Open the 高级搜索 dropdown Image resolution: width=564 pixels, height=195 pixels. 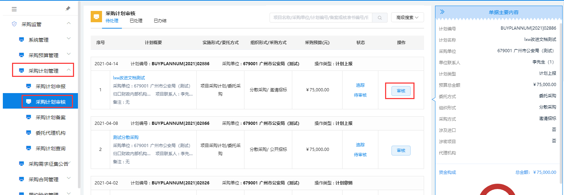point(407,18)
